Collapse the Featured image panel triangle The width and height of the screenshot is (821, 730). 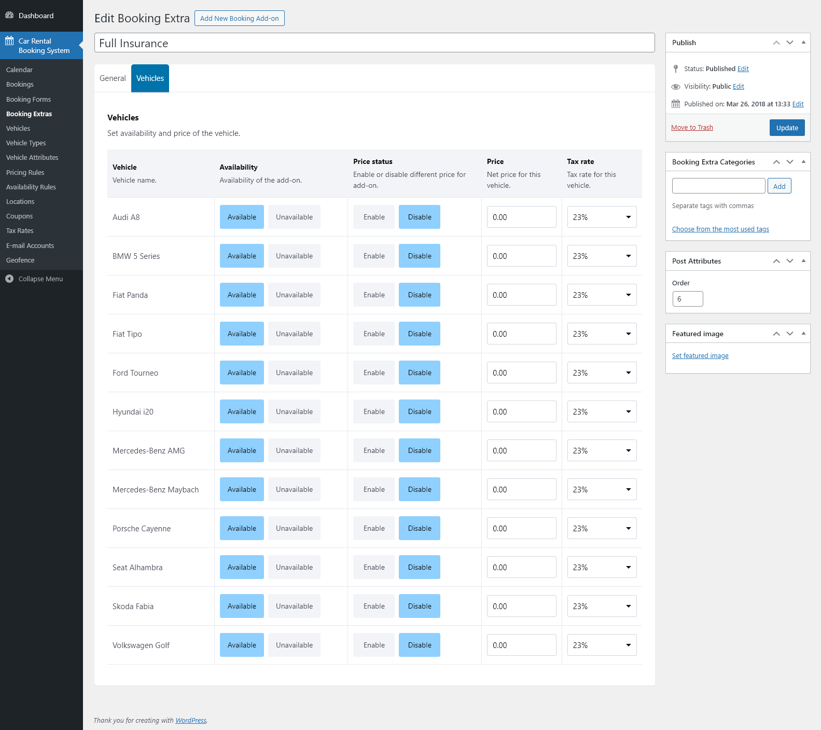click(803, 334)
